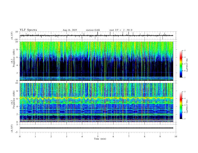Click tick label "10" on the Time axis
Screen dimensions: 198x153
[176, 136]
